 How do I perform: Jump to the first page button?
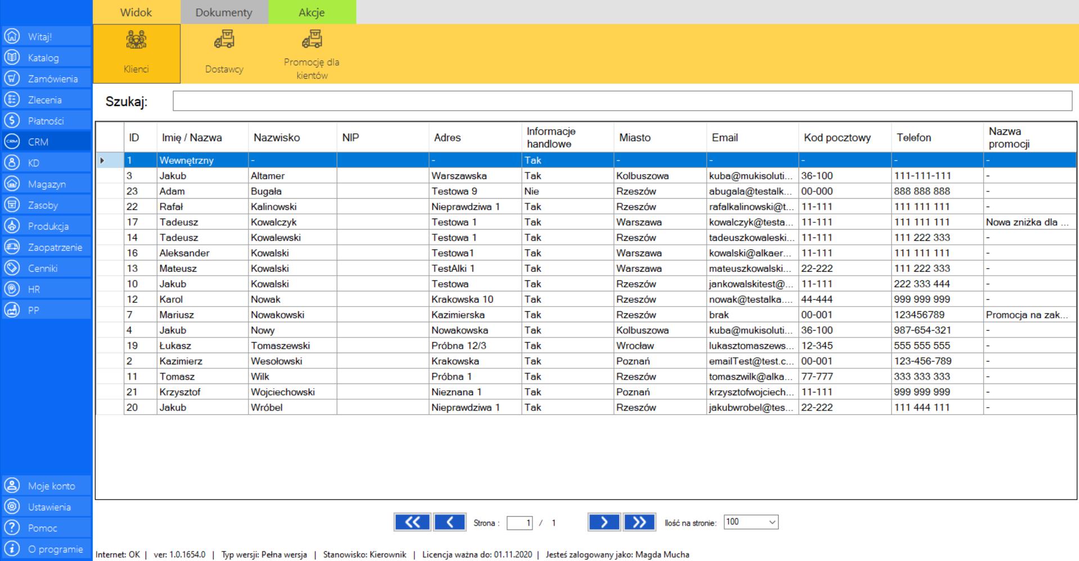[412, 522]
